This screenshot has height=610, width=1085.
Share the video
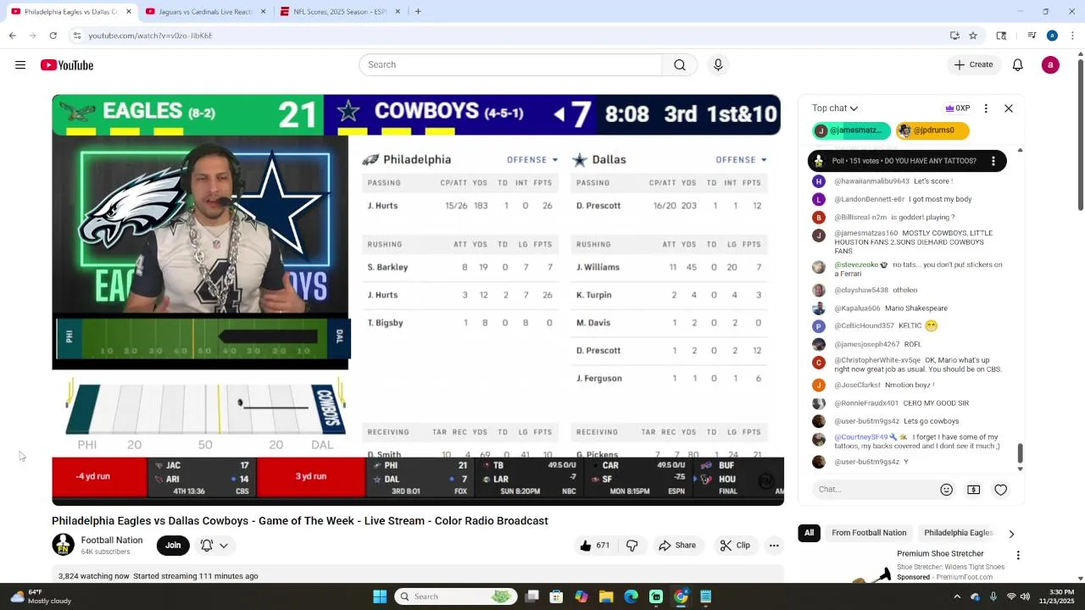pyautogui.click(x=677, y=546)
